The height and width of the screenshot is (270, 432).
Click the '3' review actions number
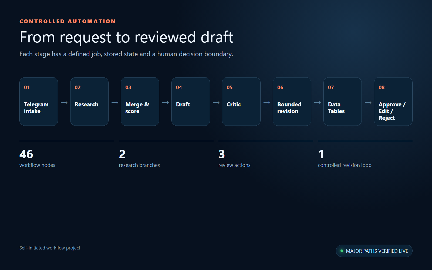click(x=222, y=154)
